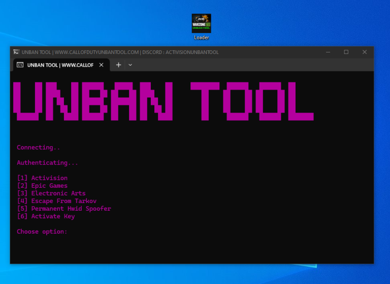The image size is (390, 284).
Task: Click the 'Authenticating...' status text
Action: 48,162
